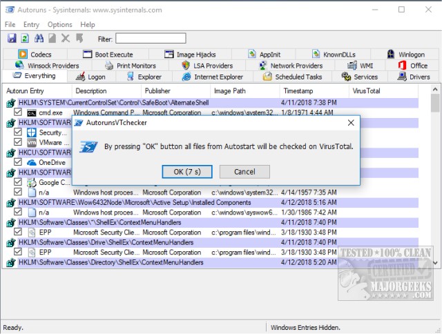Switch to the KnownDLLs tab
This screenshot has width=442, height=334.
[334, 55]
